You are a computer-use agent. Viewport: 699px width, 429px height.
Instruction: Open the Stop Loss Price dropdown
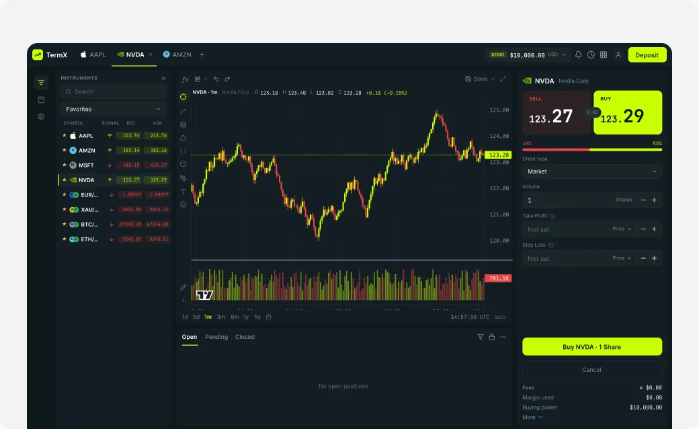pos(622,258)
